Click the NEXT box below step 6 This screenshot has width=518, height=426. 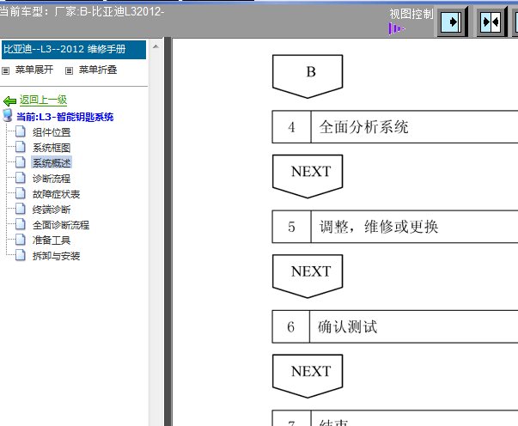308,376
